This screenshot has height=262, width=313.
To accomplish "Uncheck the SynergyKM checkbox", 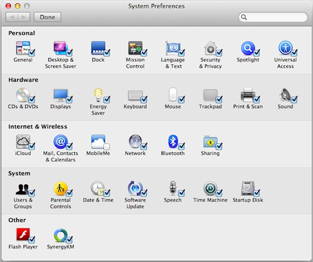I will click(x=69, y=240).
